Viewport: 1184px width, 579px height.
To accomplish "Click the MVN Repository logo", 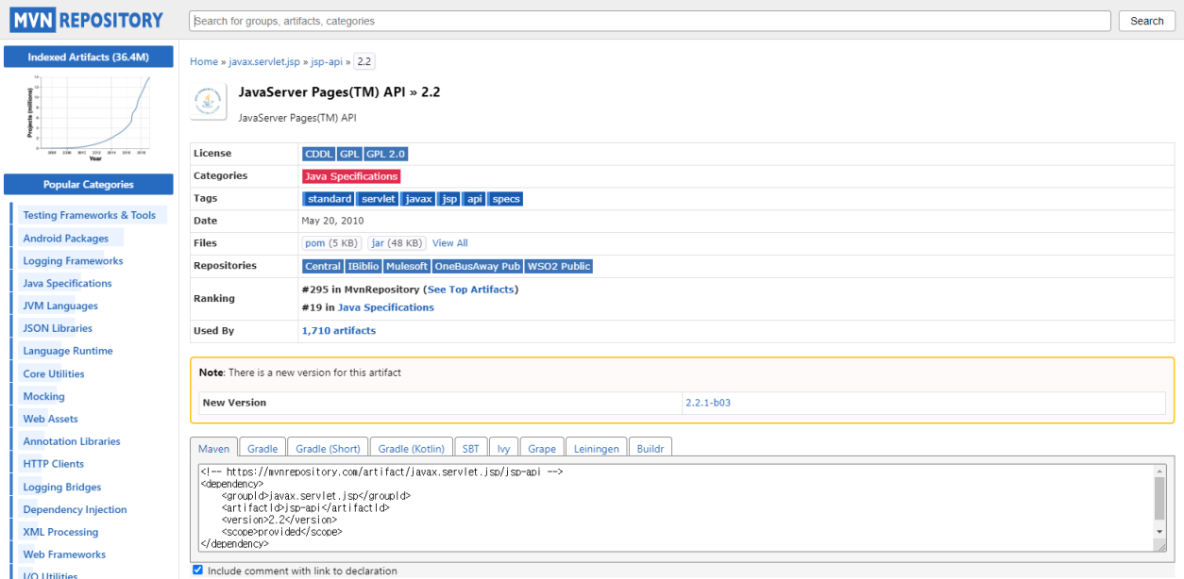I will tap(87, 20).
